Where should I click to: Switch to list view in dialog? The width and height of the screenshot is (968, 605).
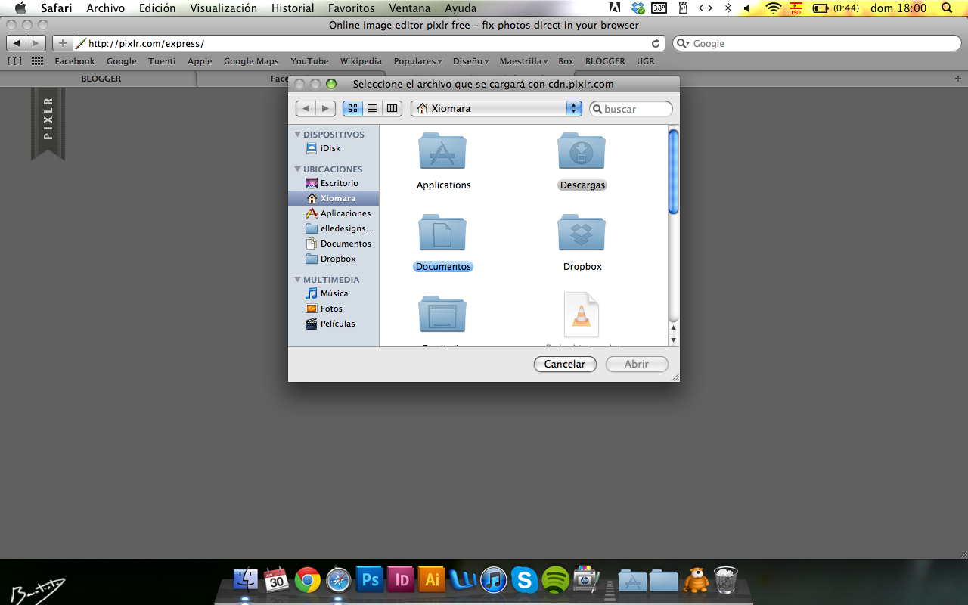click(372, 108)
